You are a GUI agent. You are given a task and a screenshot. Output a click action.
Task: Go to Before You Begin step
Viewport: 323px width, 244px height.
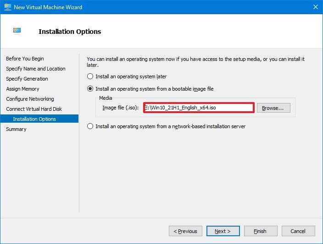coord(25,59)
